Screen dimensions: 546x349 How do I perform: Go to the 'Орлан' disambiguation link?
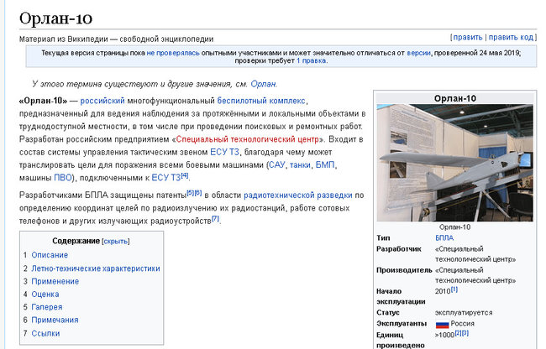pyautogui.click(x=263, y=84)
